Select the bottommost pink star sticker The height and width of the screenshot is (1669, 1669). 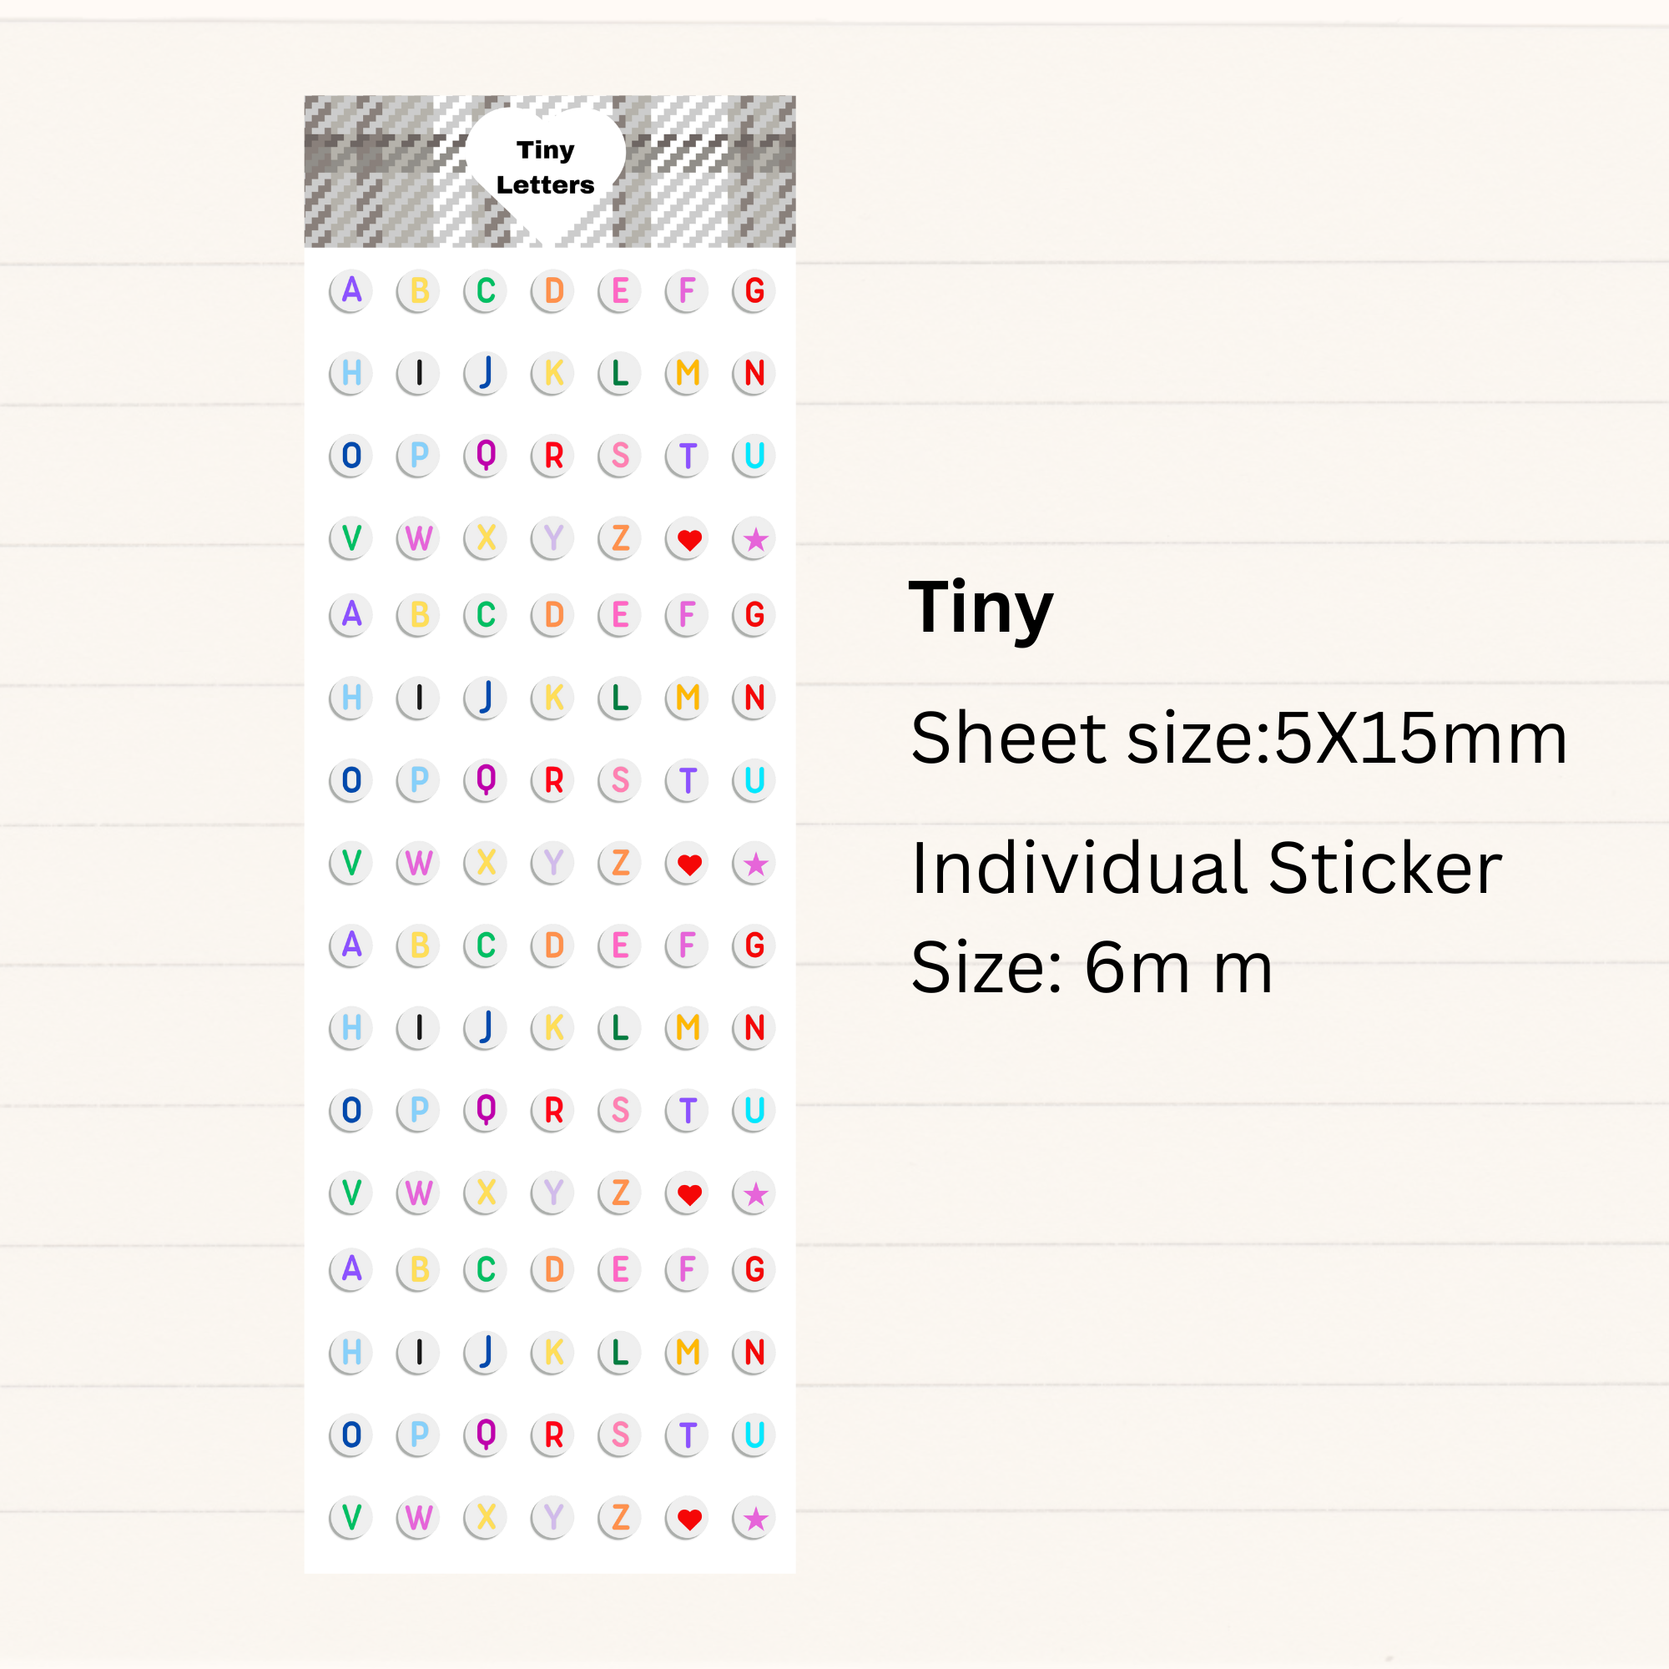click(754, 1519)
